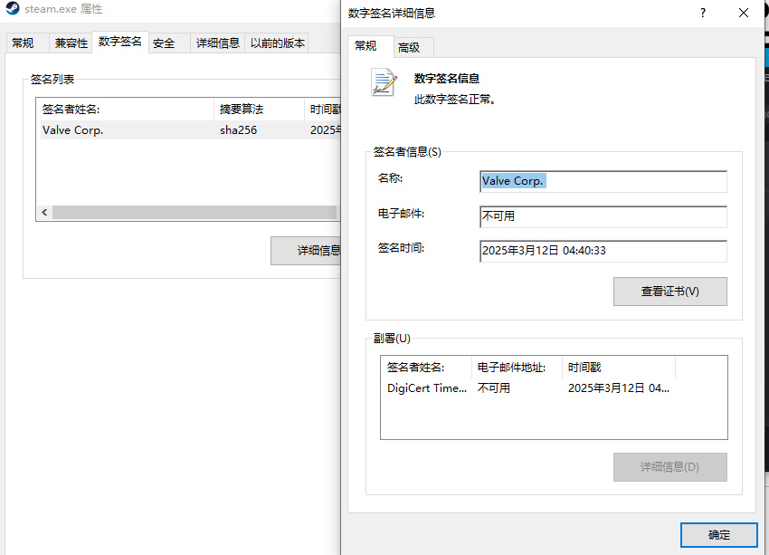The width and height of the screenshot is (769, 555).
Task: Click 详细信息 button below signature list
Action: [x=306, y=251]
